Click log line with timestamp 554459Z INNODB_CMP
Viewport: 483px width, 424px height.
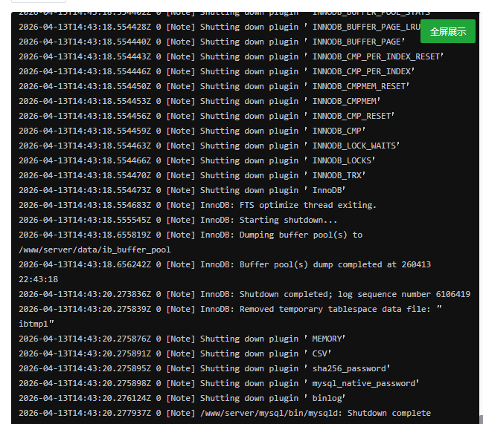pyautogui.click(x=192, y=131)
